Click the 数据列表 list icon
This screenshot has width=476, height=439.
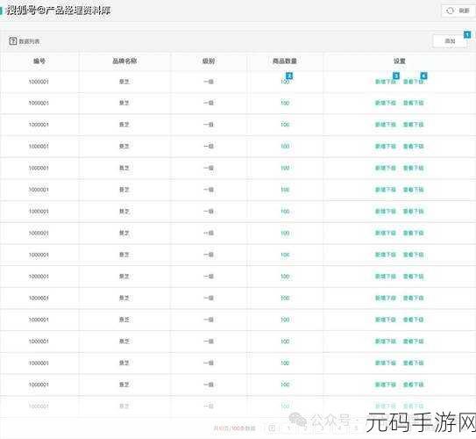[x=13, y=41]
